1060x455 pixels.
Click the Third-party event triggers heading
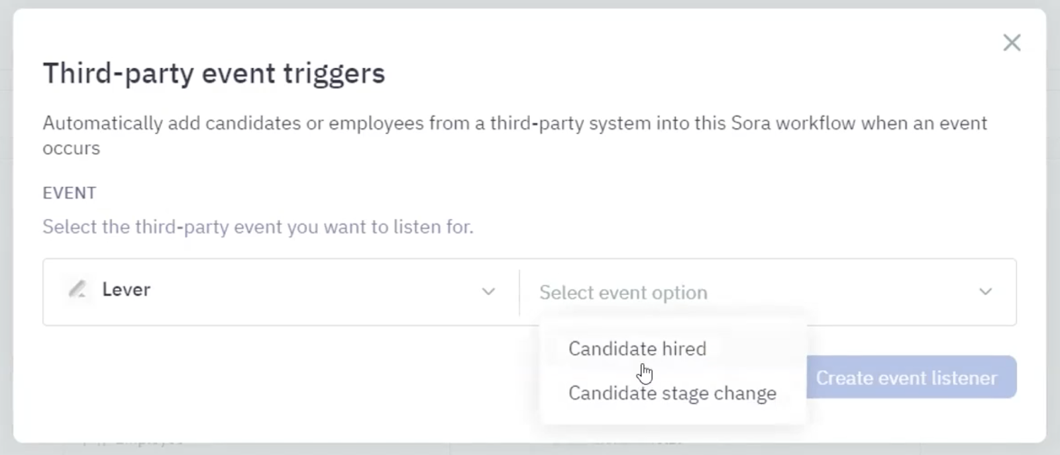[213, 73]
